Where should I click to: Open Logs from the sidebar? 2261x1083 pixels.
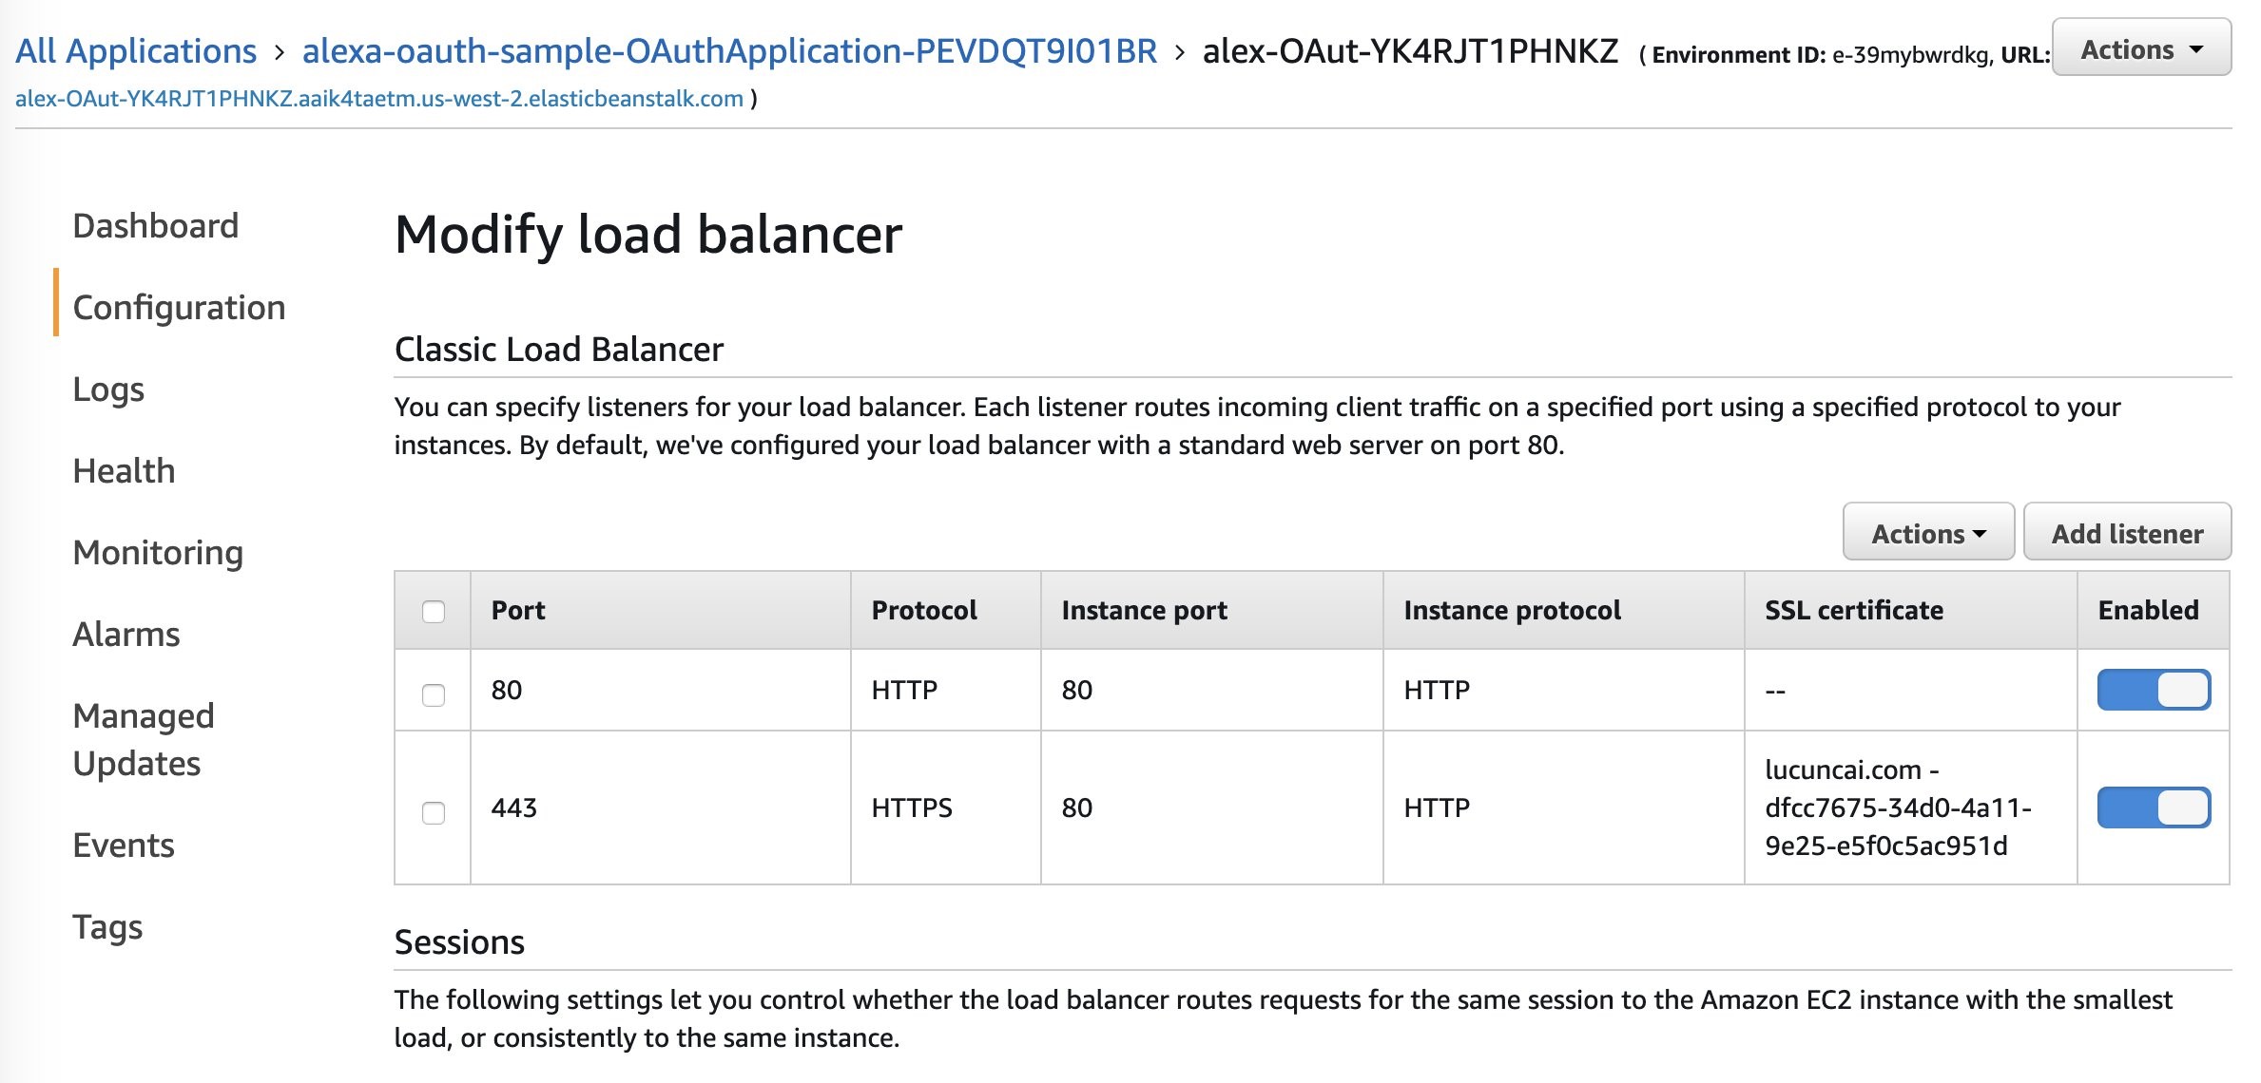pos(108,389)
